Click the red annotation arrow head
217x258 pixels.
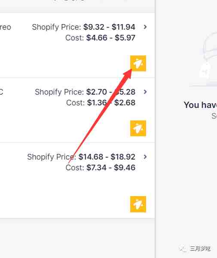(x=128, y=73)
